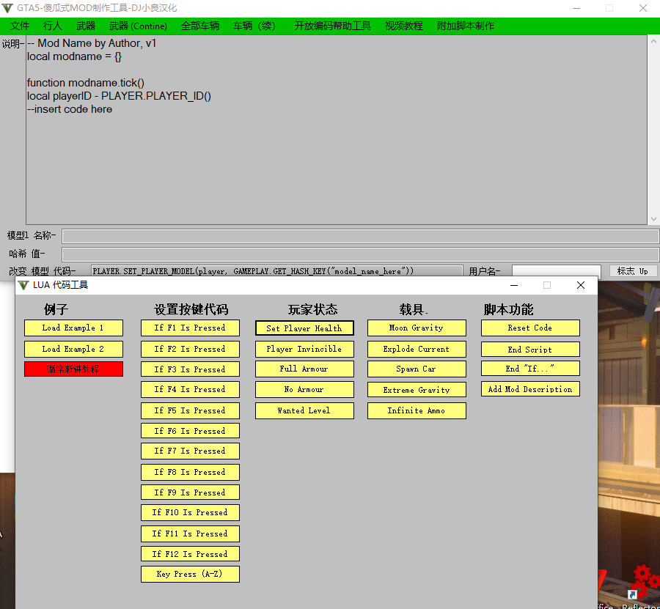Click the scroll down arrow in code editor
This screenshot has width=660, height=609.
pos(653,218)
